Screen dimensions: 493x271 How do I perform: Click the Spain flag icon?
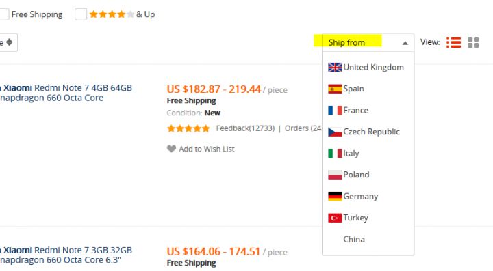pos(335,89)
